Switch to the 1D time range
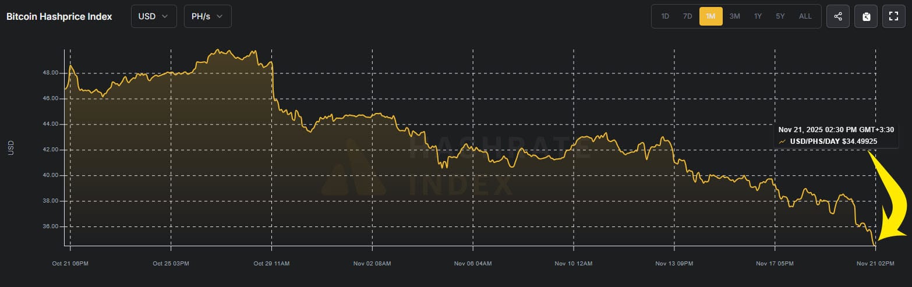Viewport: 912px width, 287px height. 665,16
